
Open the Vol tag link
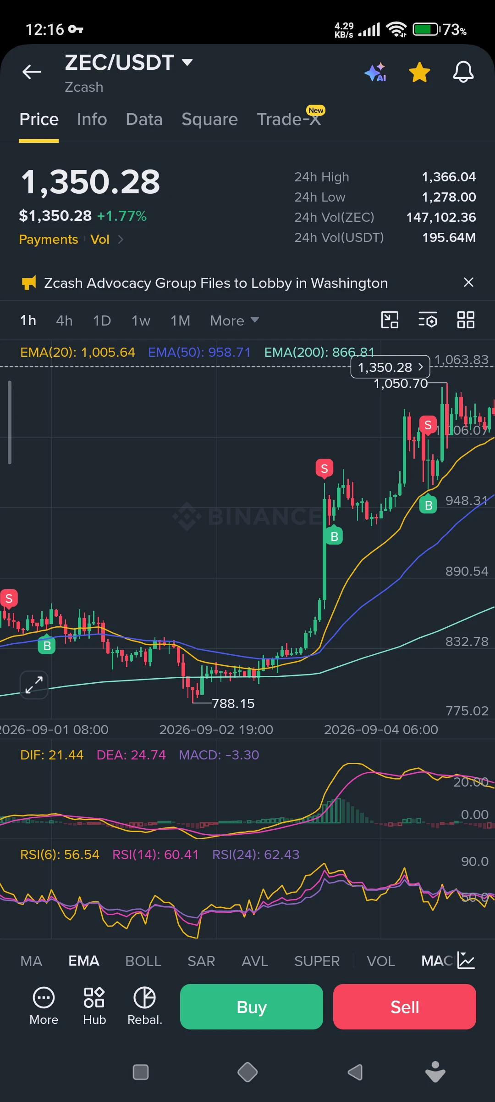pos(100,239)
